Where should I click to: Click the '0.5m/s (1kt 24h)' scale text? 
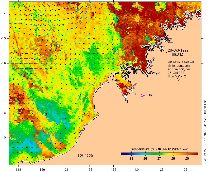[179, 76]
